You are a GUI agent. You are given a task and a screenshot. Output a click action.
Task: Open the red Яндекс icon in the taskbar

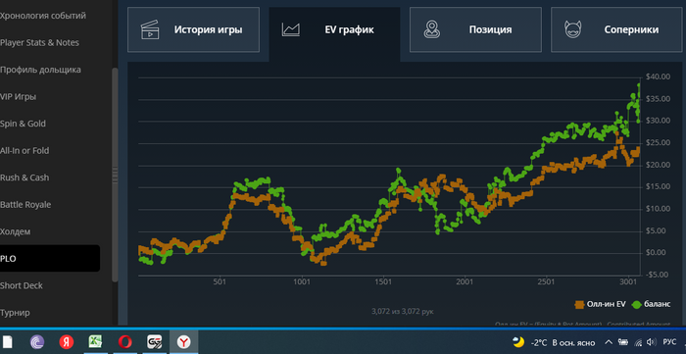[x=67, y=342]
